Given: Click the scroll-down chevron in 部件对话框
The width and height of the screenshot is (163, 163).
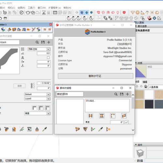Looking at the screenshot, I should [x=133, y=130].
